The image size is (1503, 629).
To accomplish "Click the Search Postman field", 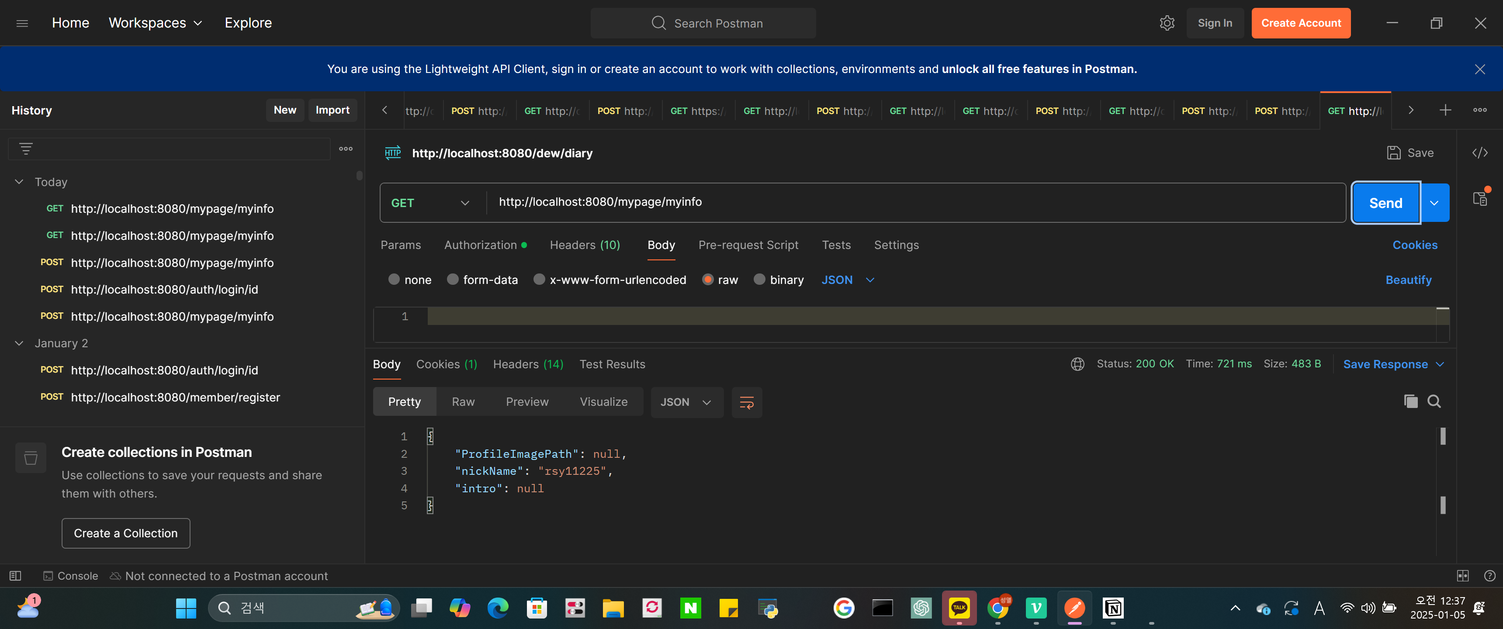I will click(703, 23).
